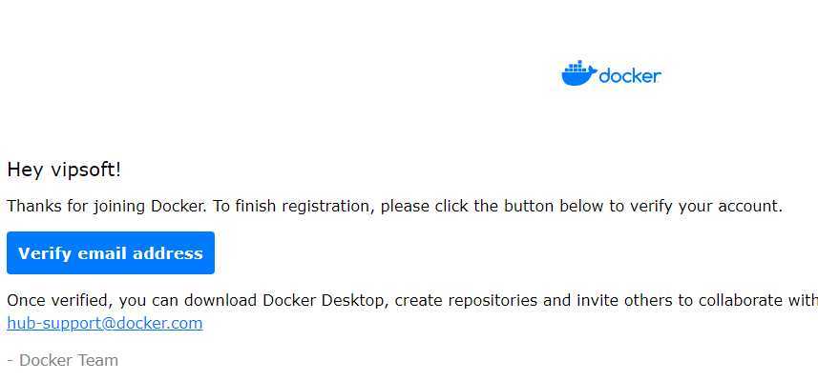Open the hub-support@docker.com email link
The height and width of the screenshot is (381, 818).
click(105, 323)
